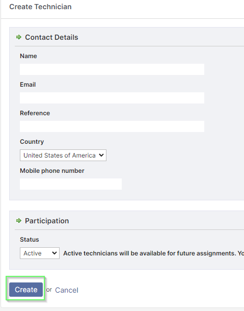
Task: Click the Active technicians description text
Action: 154,253
